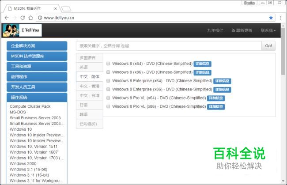Open Compute Cluster Pack in the list
287x185 pixels.
tap(30, 106)
